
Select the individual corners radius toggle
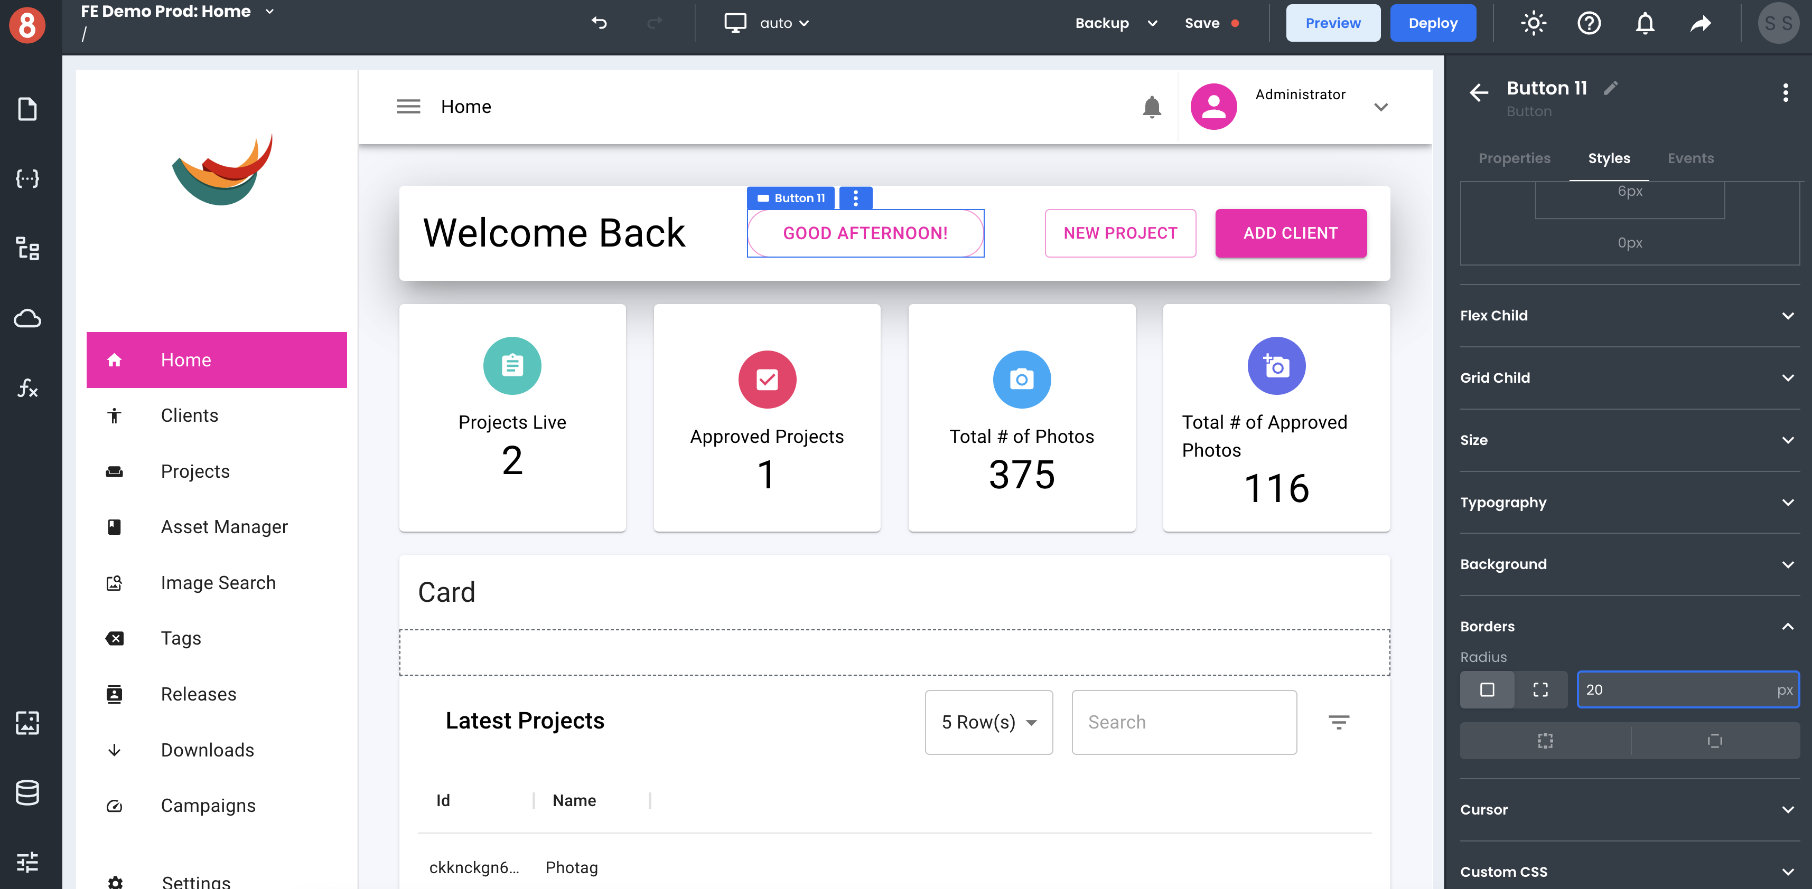1540,690
